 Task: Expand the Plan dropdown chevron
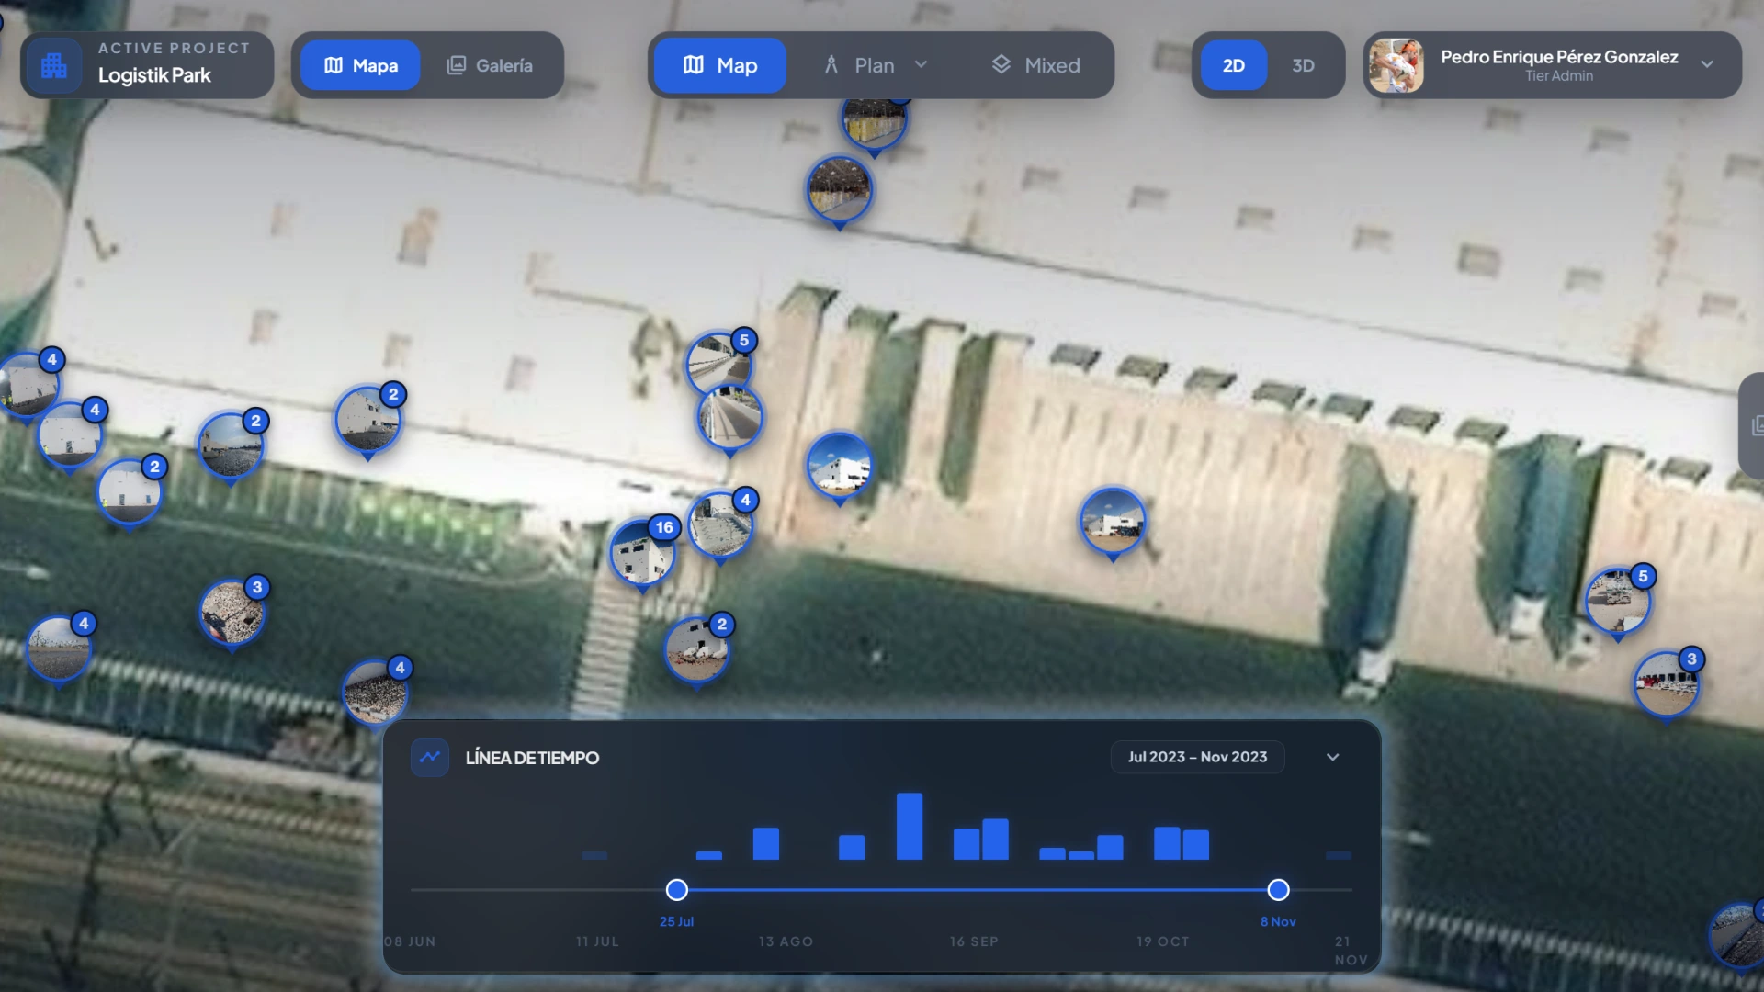click(921, 64)
